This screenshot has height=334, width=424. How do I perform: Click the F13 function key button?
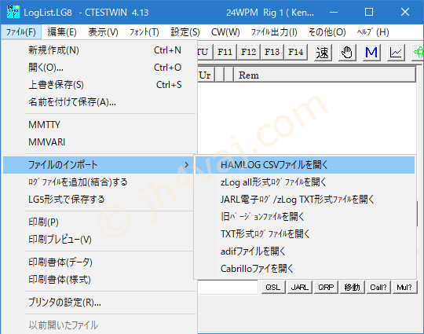(x=272, y=52)
